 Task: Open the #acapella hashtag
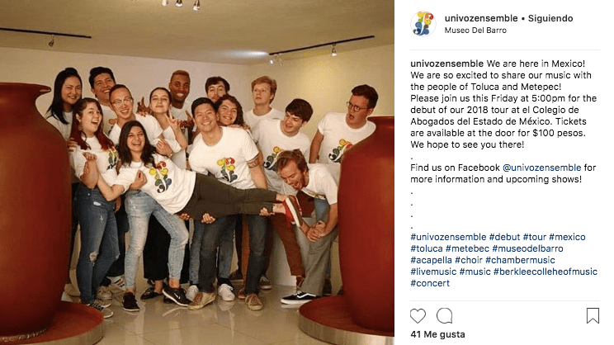pyautogui.click(x=431, y=260)
